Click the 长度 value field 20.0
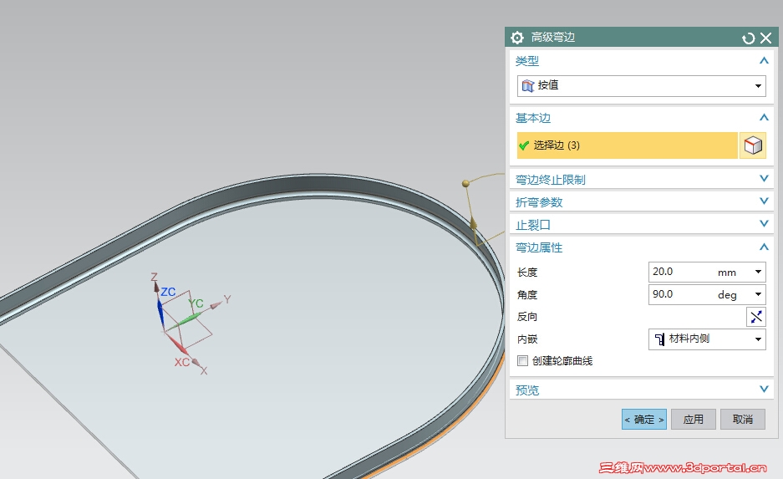The height and width of the screenshot is (479, 783). pyautogui.click(x=682, y=272)
